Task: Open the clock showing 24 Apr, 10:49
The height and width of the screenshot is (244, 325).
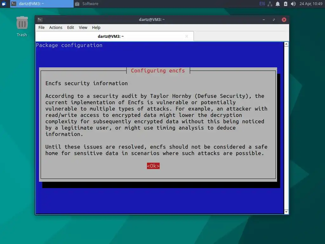Action: pos(311,4)
